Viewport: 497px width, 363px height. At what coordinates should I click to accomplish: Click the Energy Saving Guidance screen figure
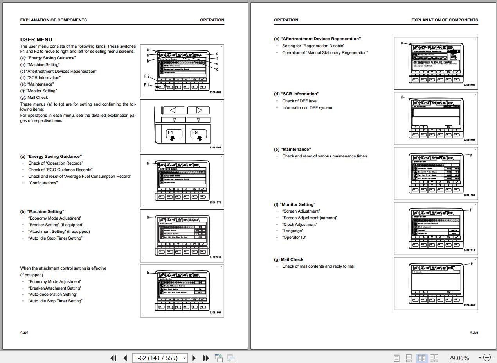point(182,180)
